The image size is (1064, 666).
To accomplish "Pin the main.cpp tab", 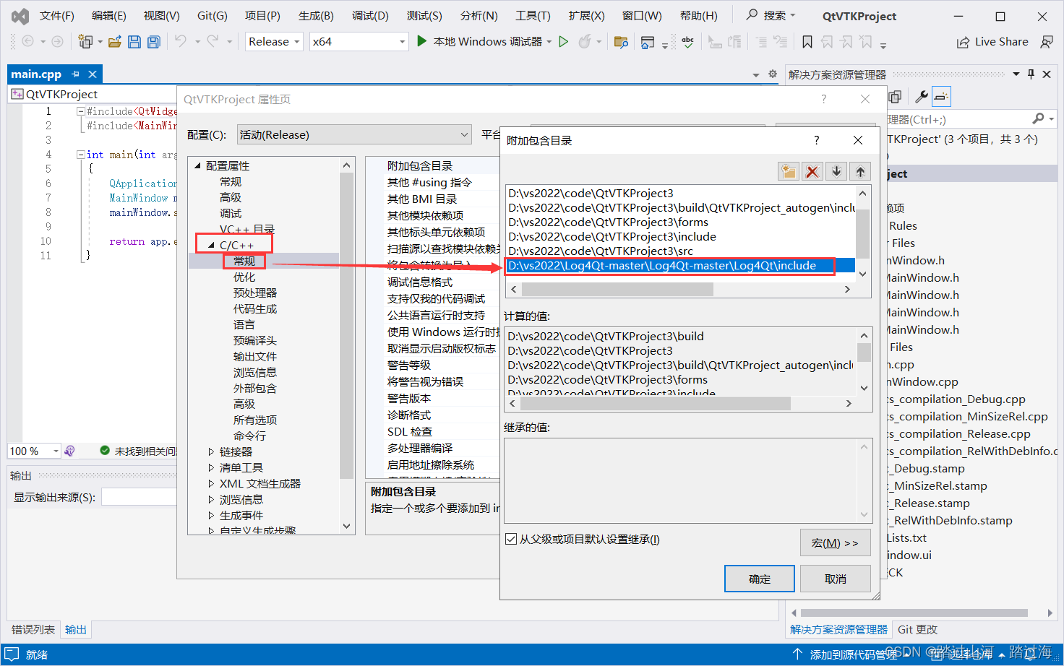I will point(75,74).
